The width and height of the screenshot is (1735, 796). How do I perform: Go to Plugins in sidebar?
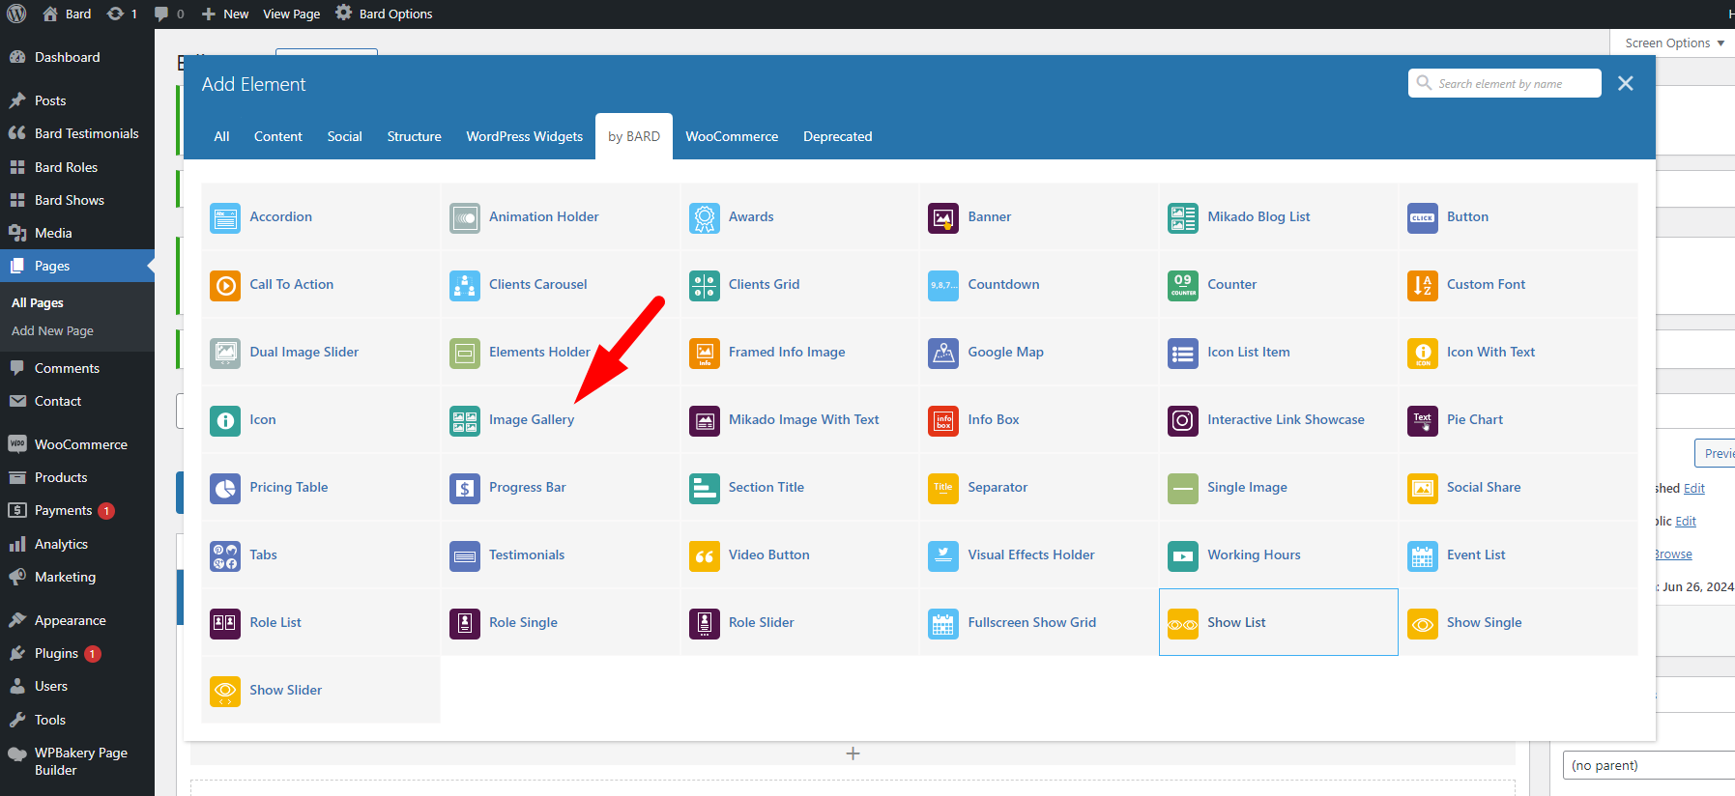click(x=77, y=653)
